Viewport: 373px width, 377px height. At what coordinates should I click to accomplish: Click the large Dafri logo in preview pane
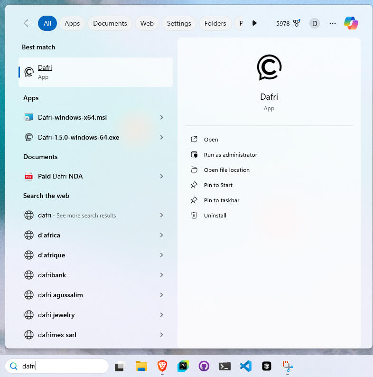tap(269, 67)
